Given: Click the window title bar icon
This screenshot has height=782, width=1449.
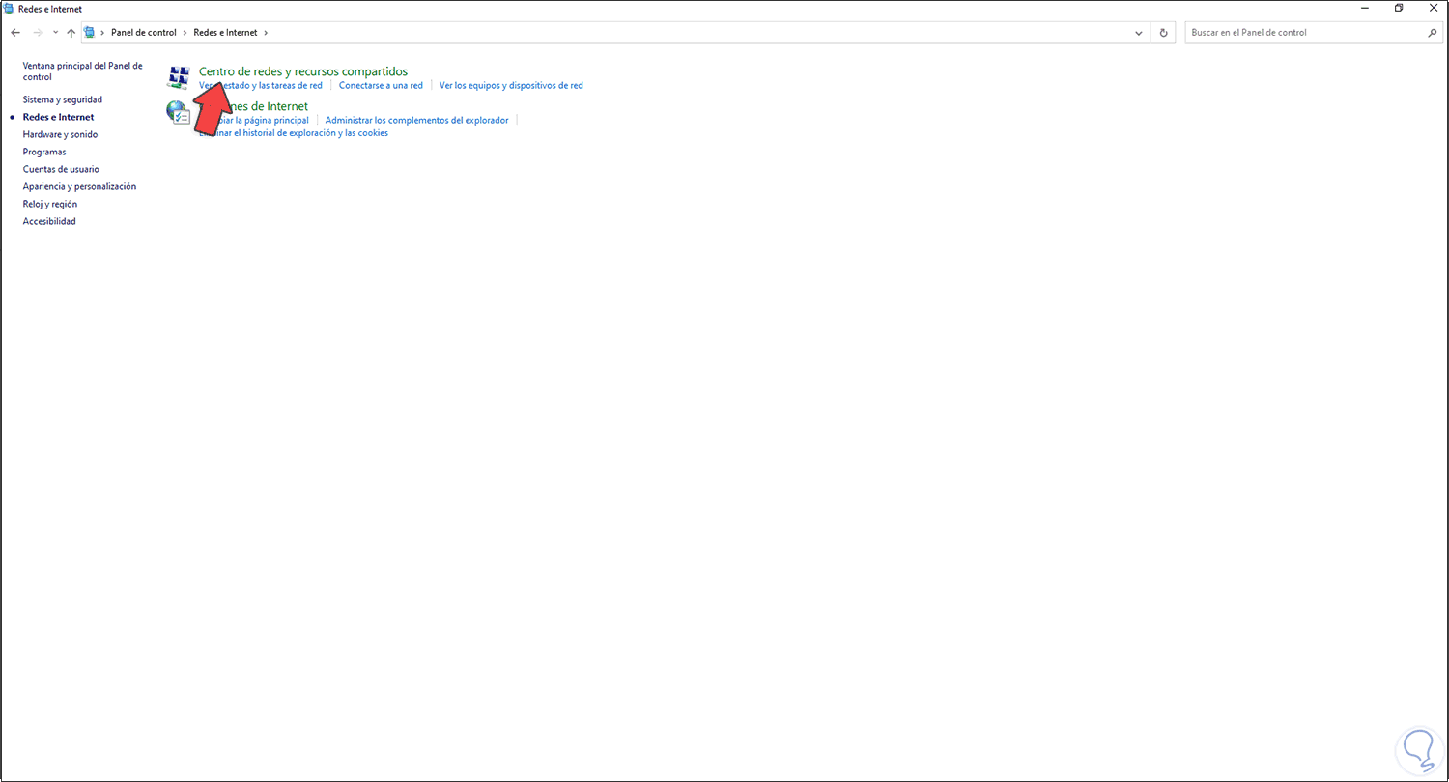Looking at the screenshot, I should 9,9.
